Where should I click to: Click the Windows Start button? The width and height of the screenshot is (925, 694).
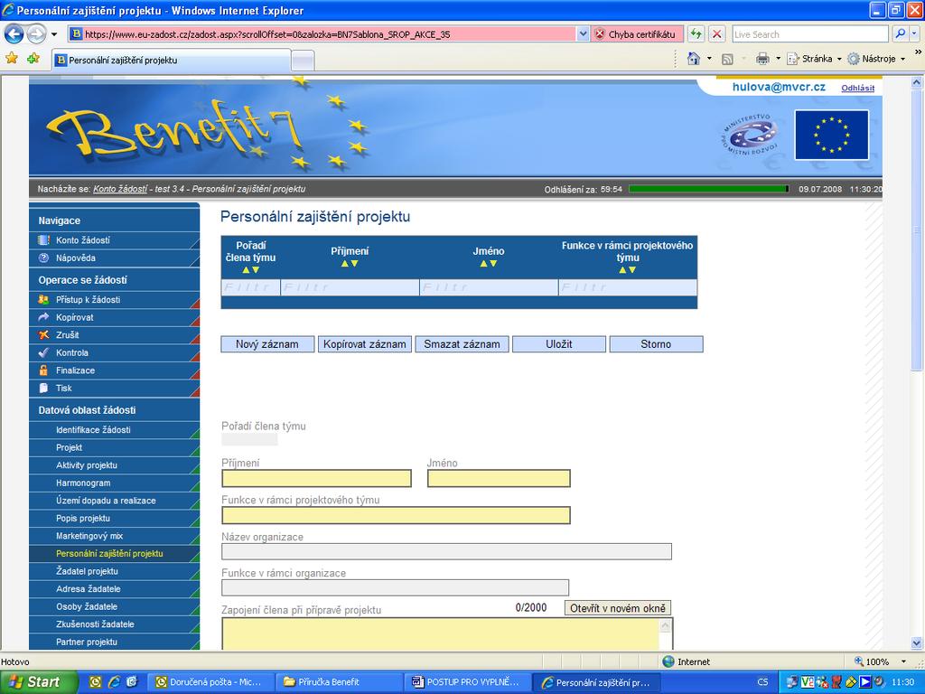click(x=37, y=681)
